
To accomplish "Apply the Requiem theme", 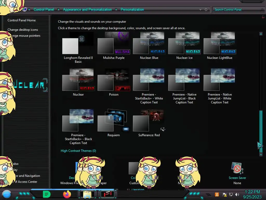I will coord(114,123).
